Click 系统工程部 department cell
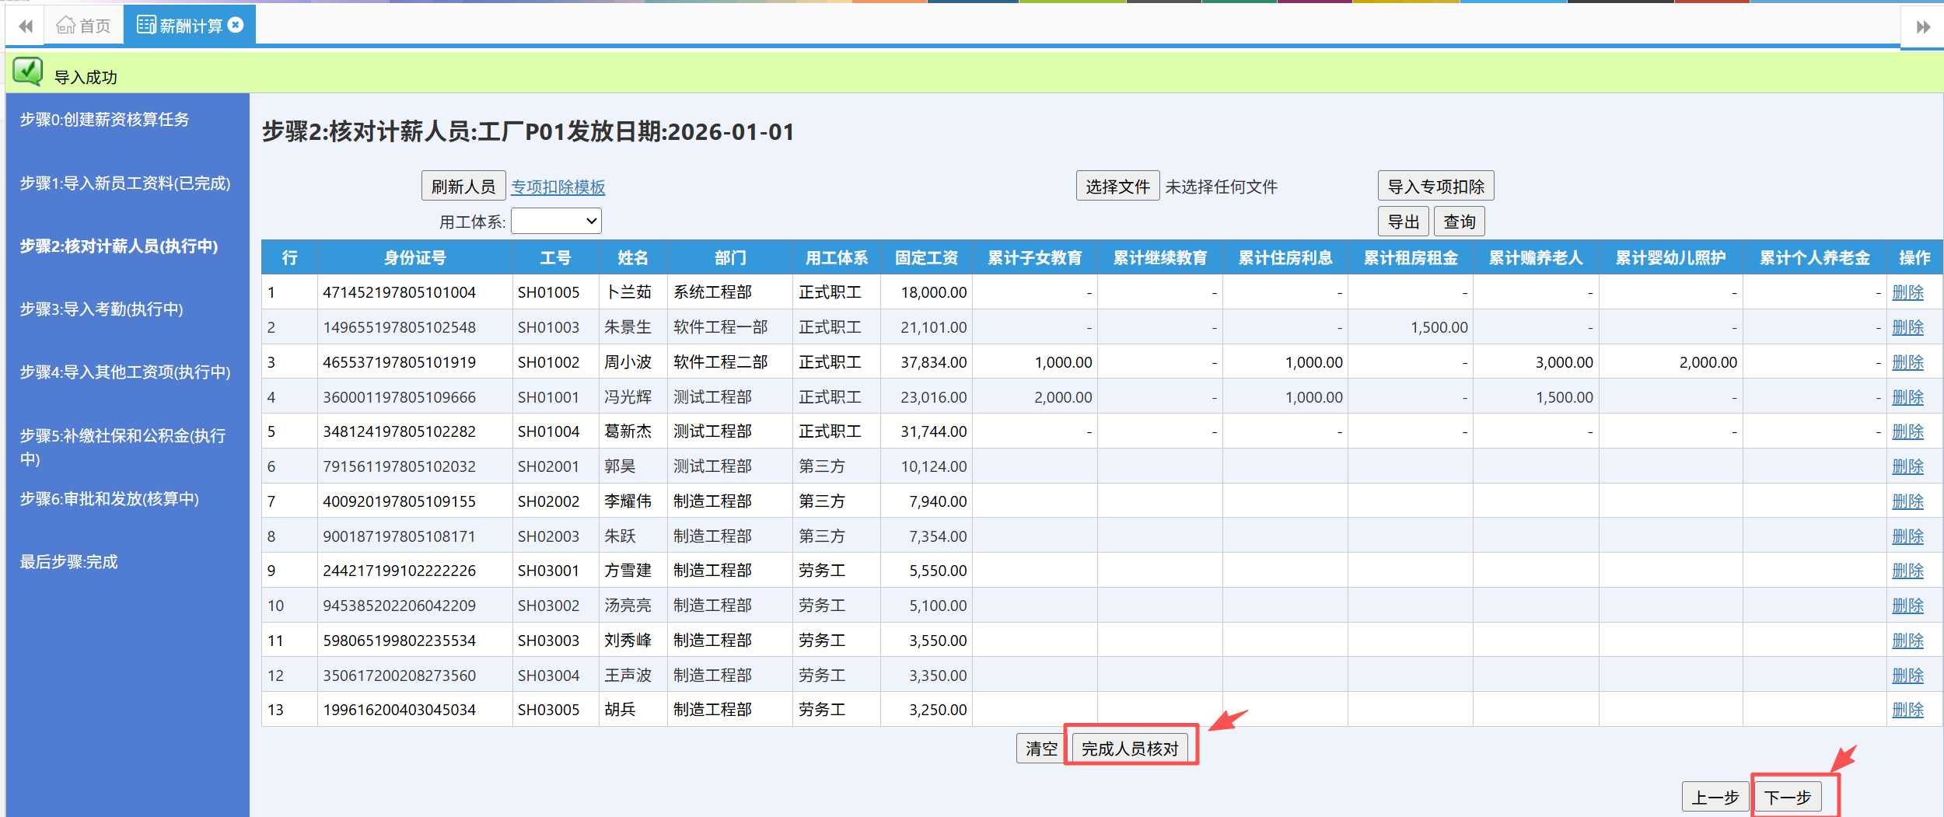The image size is (1944, 817). [x=712, y=292]
